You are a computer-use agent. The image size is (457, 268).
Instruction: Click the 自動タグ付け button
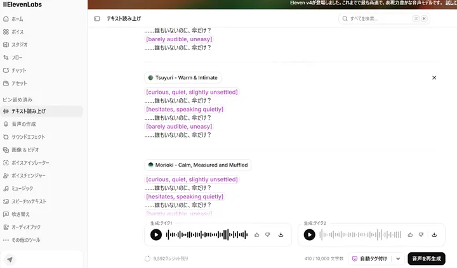[x=370, y=258]
